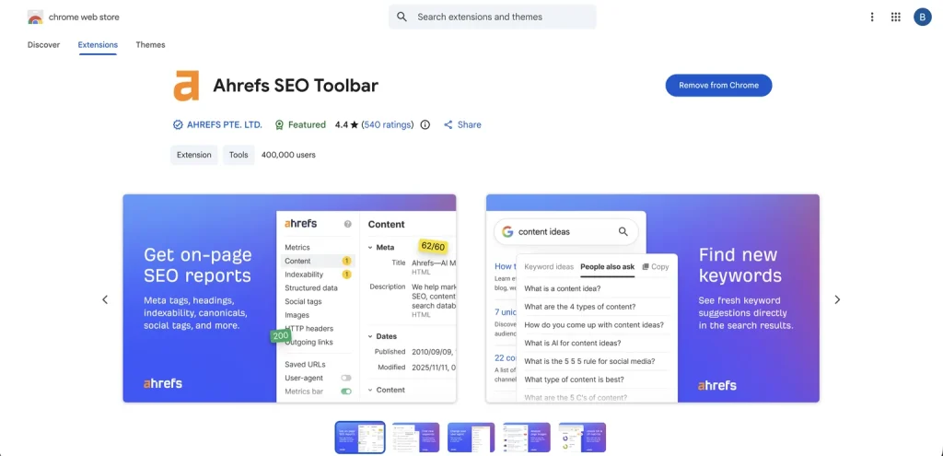Click the verified publisher badge icon
The width and height of the screenshot is (943, 456).
(x=178, y=124)
